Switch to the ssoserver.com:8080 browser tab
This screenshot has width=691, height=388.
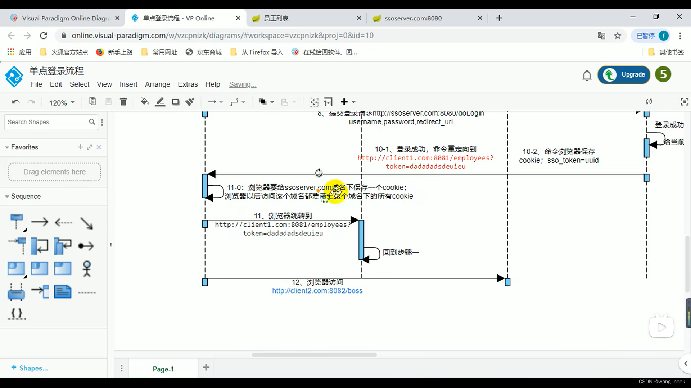point(428,18)
